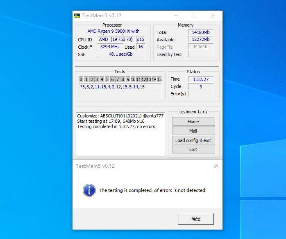
Task: Select test number 3 box
Action: point(97,79)
